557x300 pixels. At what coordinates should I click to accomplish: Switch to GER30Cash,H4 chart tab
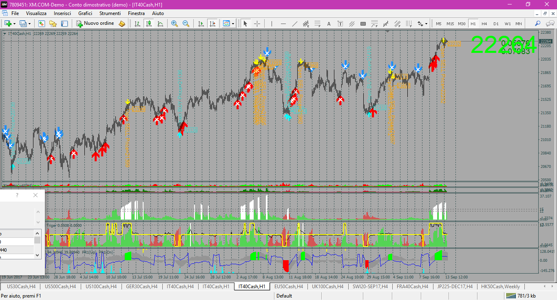pos(142,287)
